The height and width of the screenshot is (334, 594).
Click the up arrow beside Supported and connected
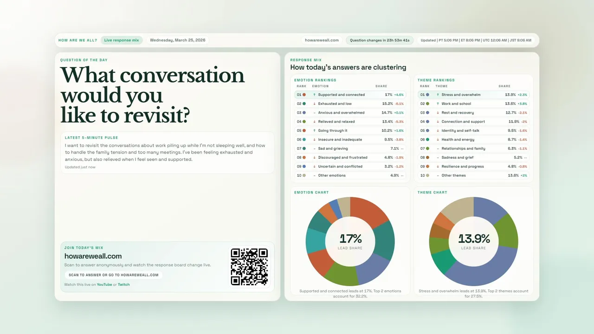coord(315,95)
